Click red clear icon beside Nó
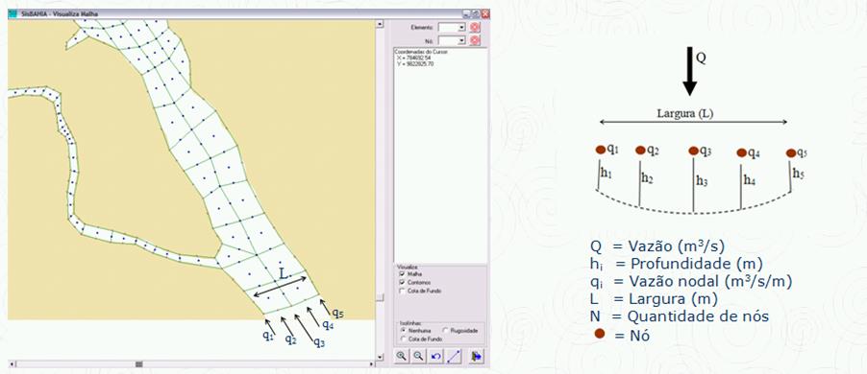 [x=475, y=40]
